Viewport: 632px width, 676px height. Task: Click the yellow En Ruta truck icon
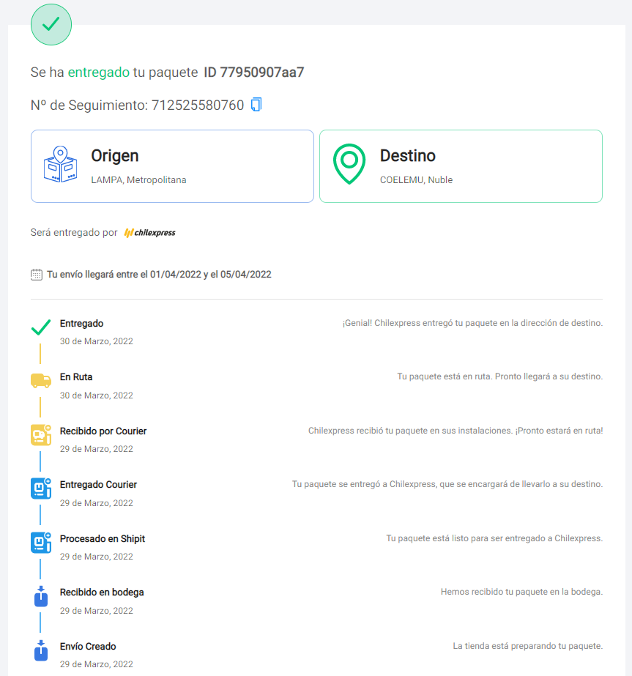(x=41, y=381)
